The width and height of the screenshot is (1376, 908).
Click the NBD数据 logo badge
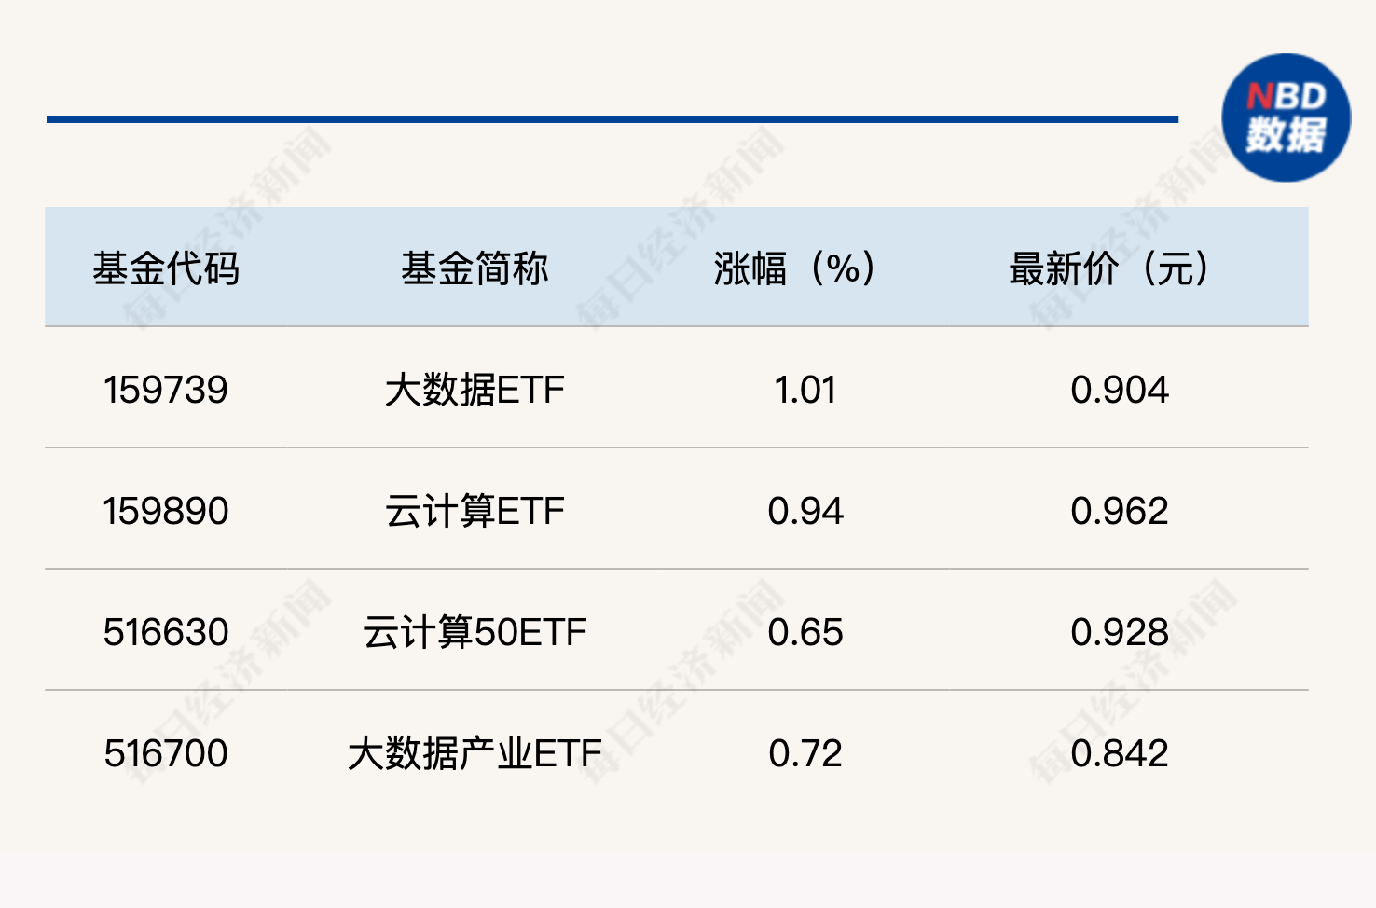pos(1286,117)
